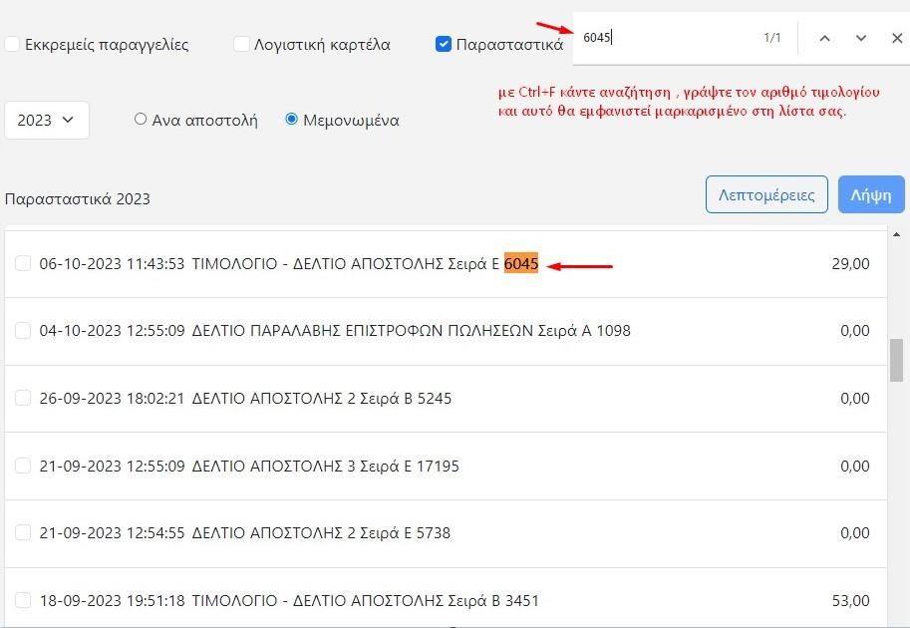The width and height of the screenshot is (910, 628).
Task: Tick checkbox for return note Σειρά Α 1098
Action: click(x=23, y=331)
